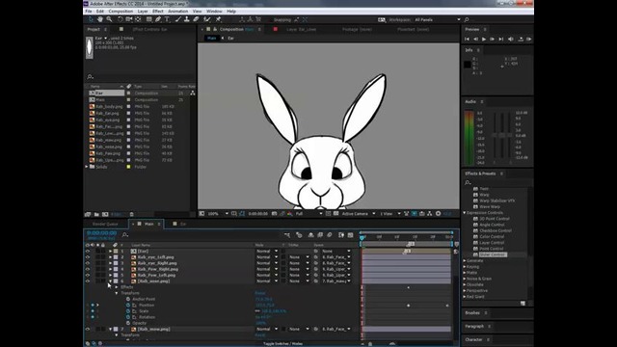Select the Puppet Pin tool
The height and width of the screenshot is (347, 617).
pyautogui.click(x=219, y=19)
